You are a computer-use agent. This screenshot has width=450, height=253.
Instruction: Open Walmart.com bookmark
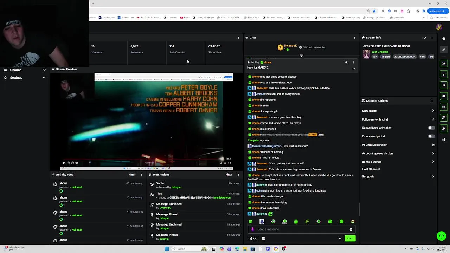pyautogui.click(x=126, y=18)
